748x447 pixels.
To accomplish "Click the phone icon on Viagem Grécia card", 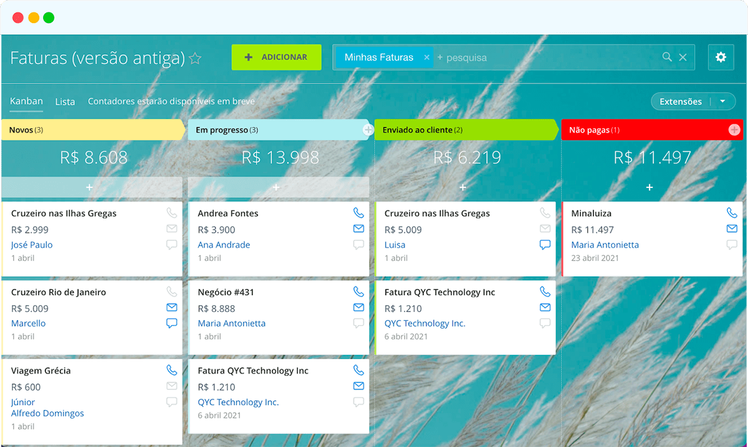I will click(172, 370).
